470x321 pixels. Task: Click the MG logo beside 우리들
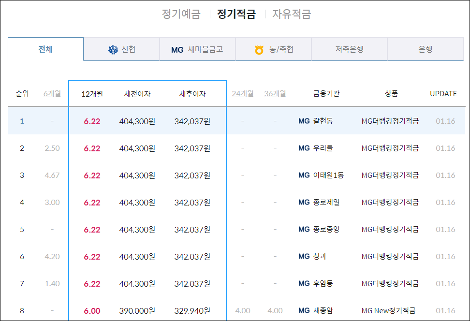tap(304, 148)
